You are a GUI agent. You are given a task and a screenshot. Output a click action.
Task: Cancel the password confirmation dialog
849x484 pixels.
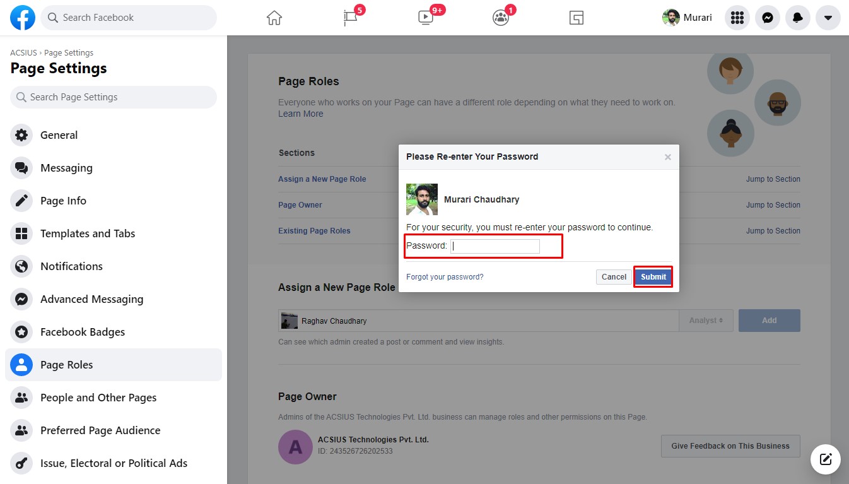tap(612, 276)
